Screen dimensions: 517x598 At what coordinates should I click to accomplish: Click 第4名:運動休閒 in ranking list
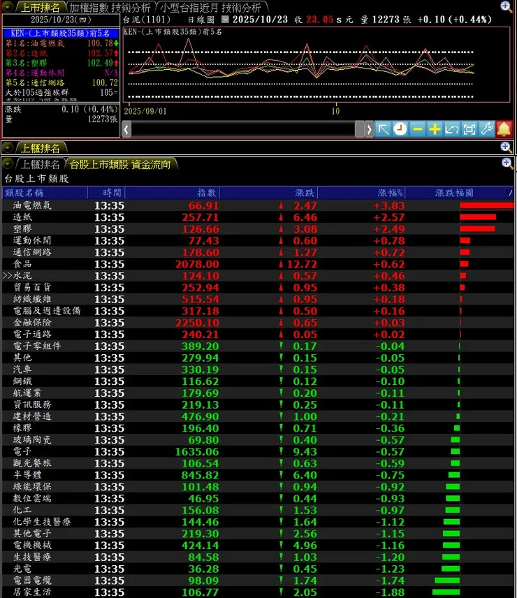pyautogui.click(x=61, y=73)
